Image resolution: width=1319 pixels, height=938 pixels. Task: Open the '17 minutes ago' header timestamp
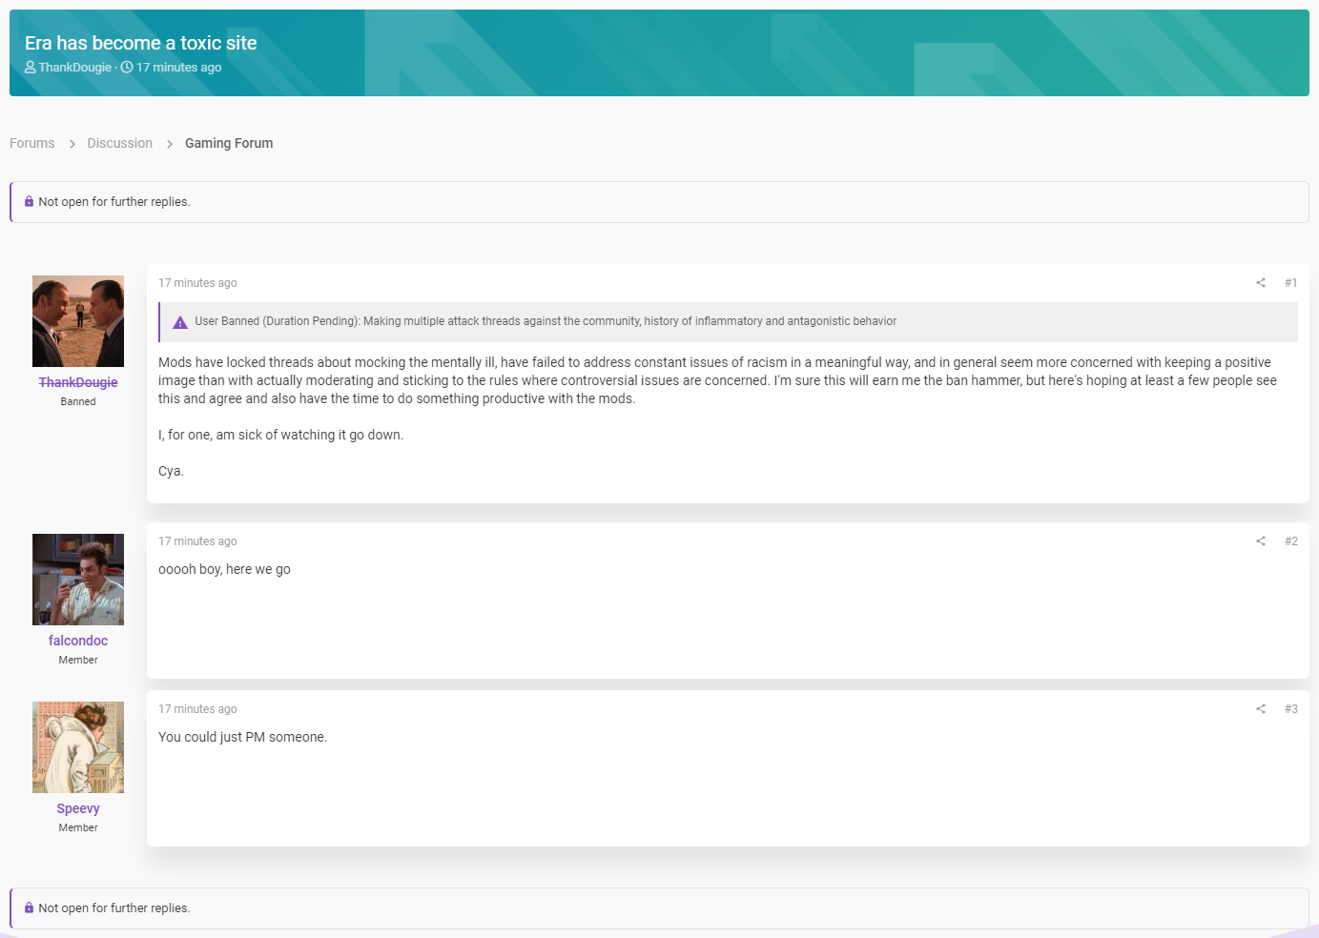pyautogui.click(x=179, y=68)
